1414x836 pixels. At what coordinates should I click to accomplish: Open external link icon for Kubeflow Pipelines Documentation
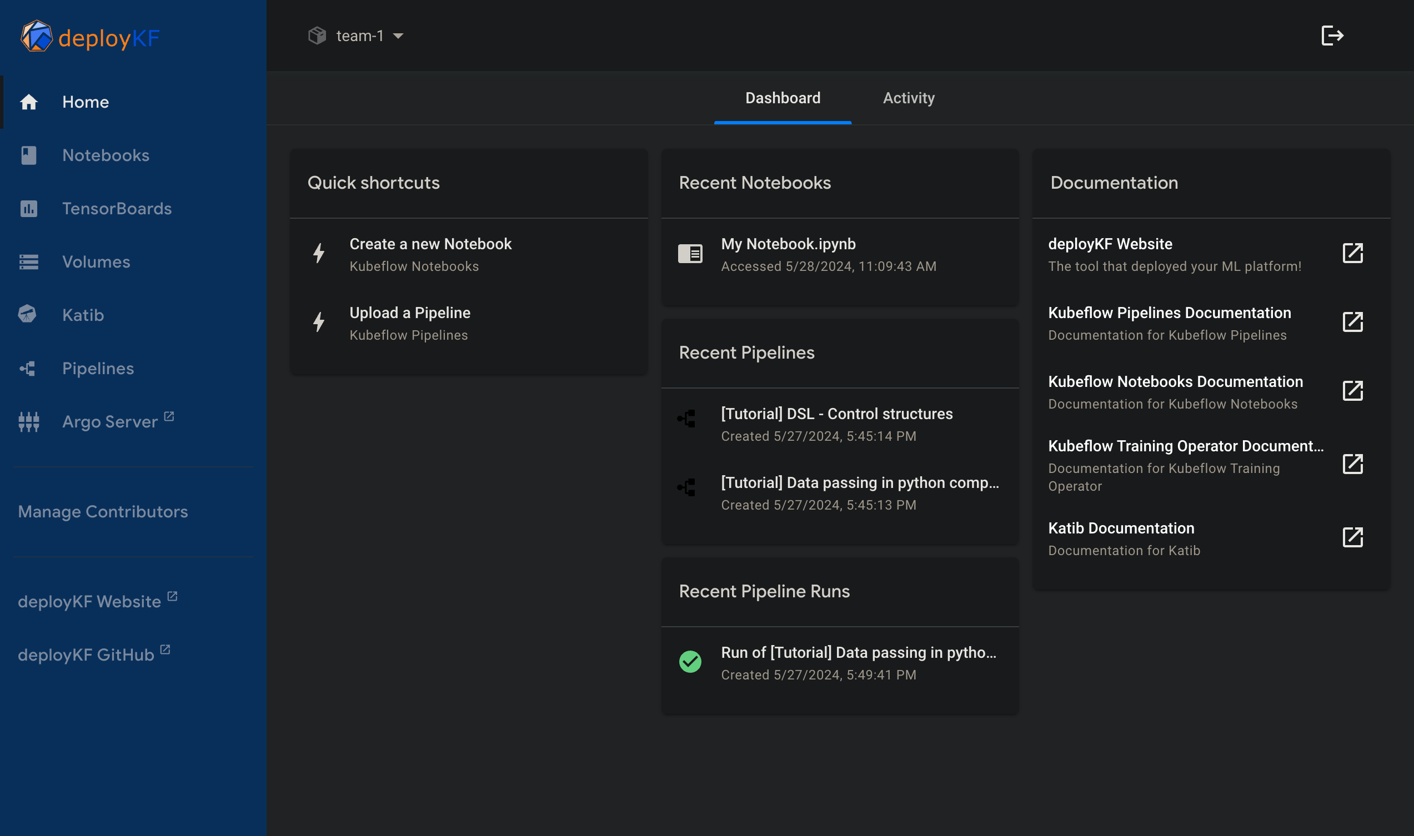coord(1352,322)
